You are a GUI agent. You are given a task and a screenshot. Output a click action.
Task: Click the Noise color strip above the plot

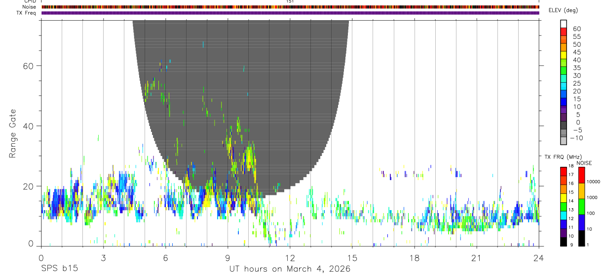click(290, 7)
